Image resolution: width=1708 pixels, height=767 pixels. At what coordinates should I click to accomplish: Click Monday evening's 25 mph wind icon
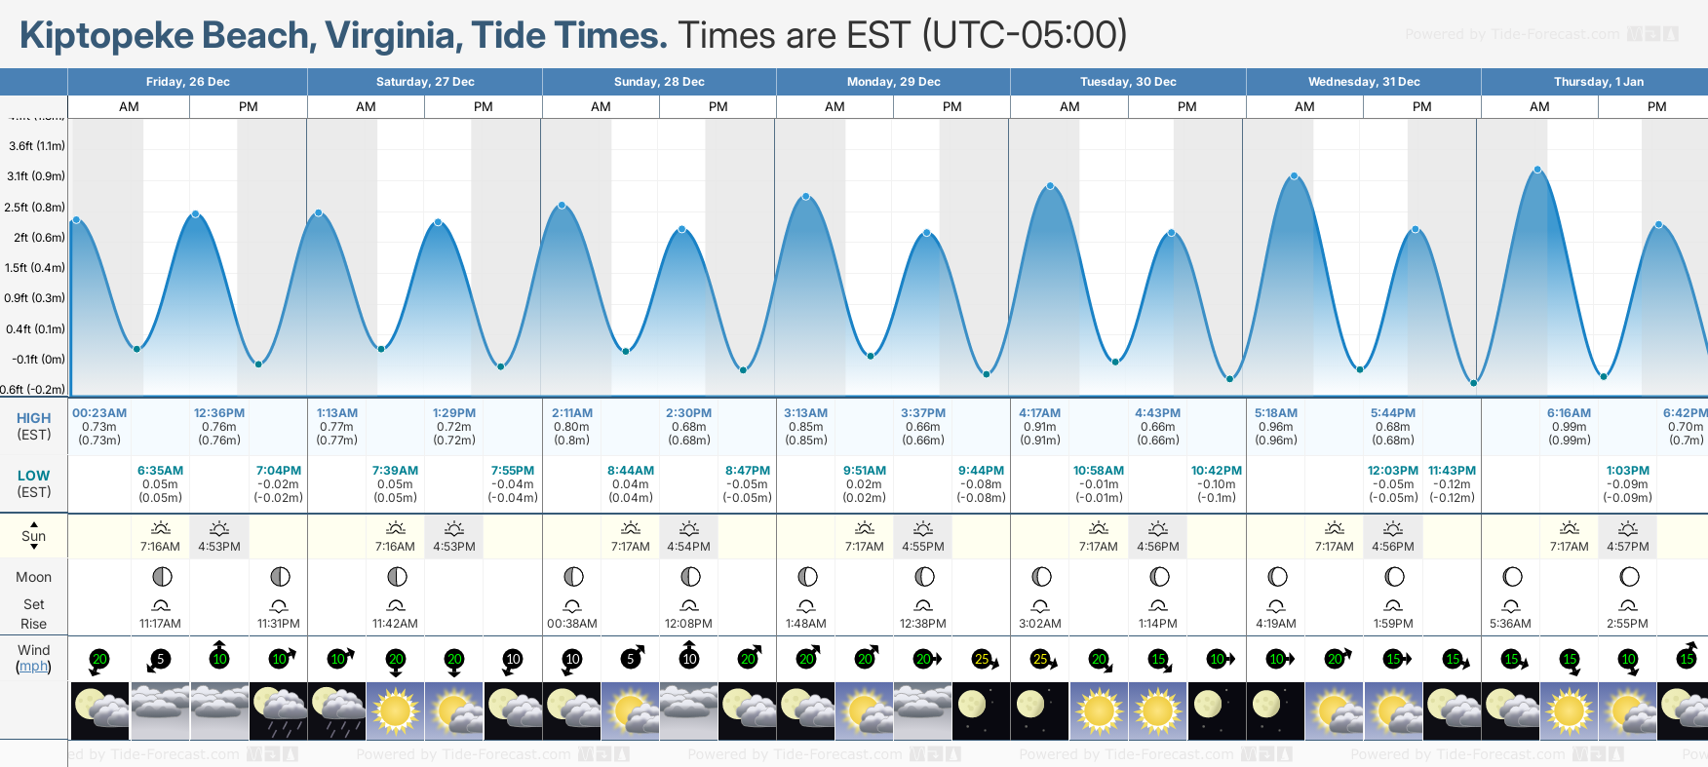(x=982, y=659)
